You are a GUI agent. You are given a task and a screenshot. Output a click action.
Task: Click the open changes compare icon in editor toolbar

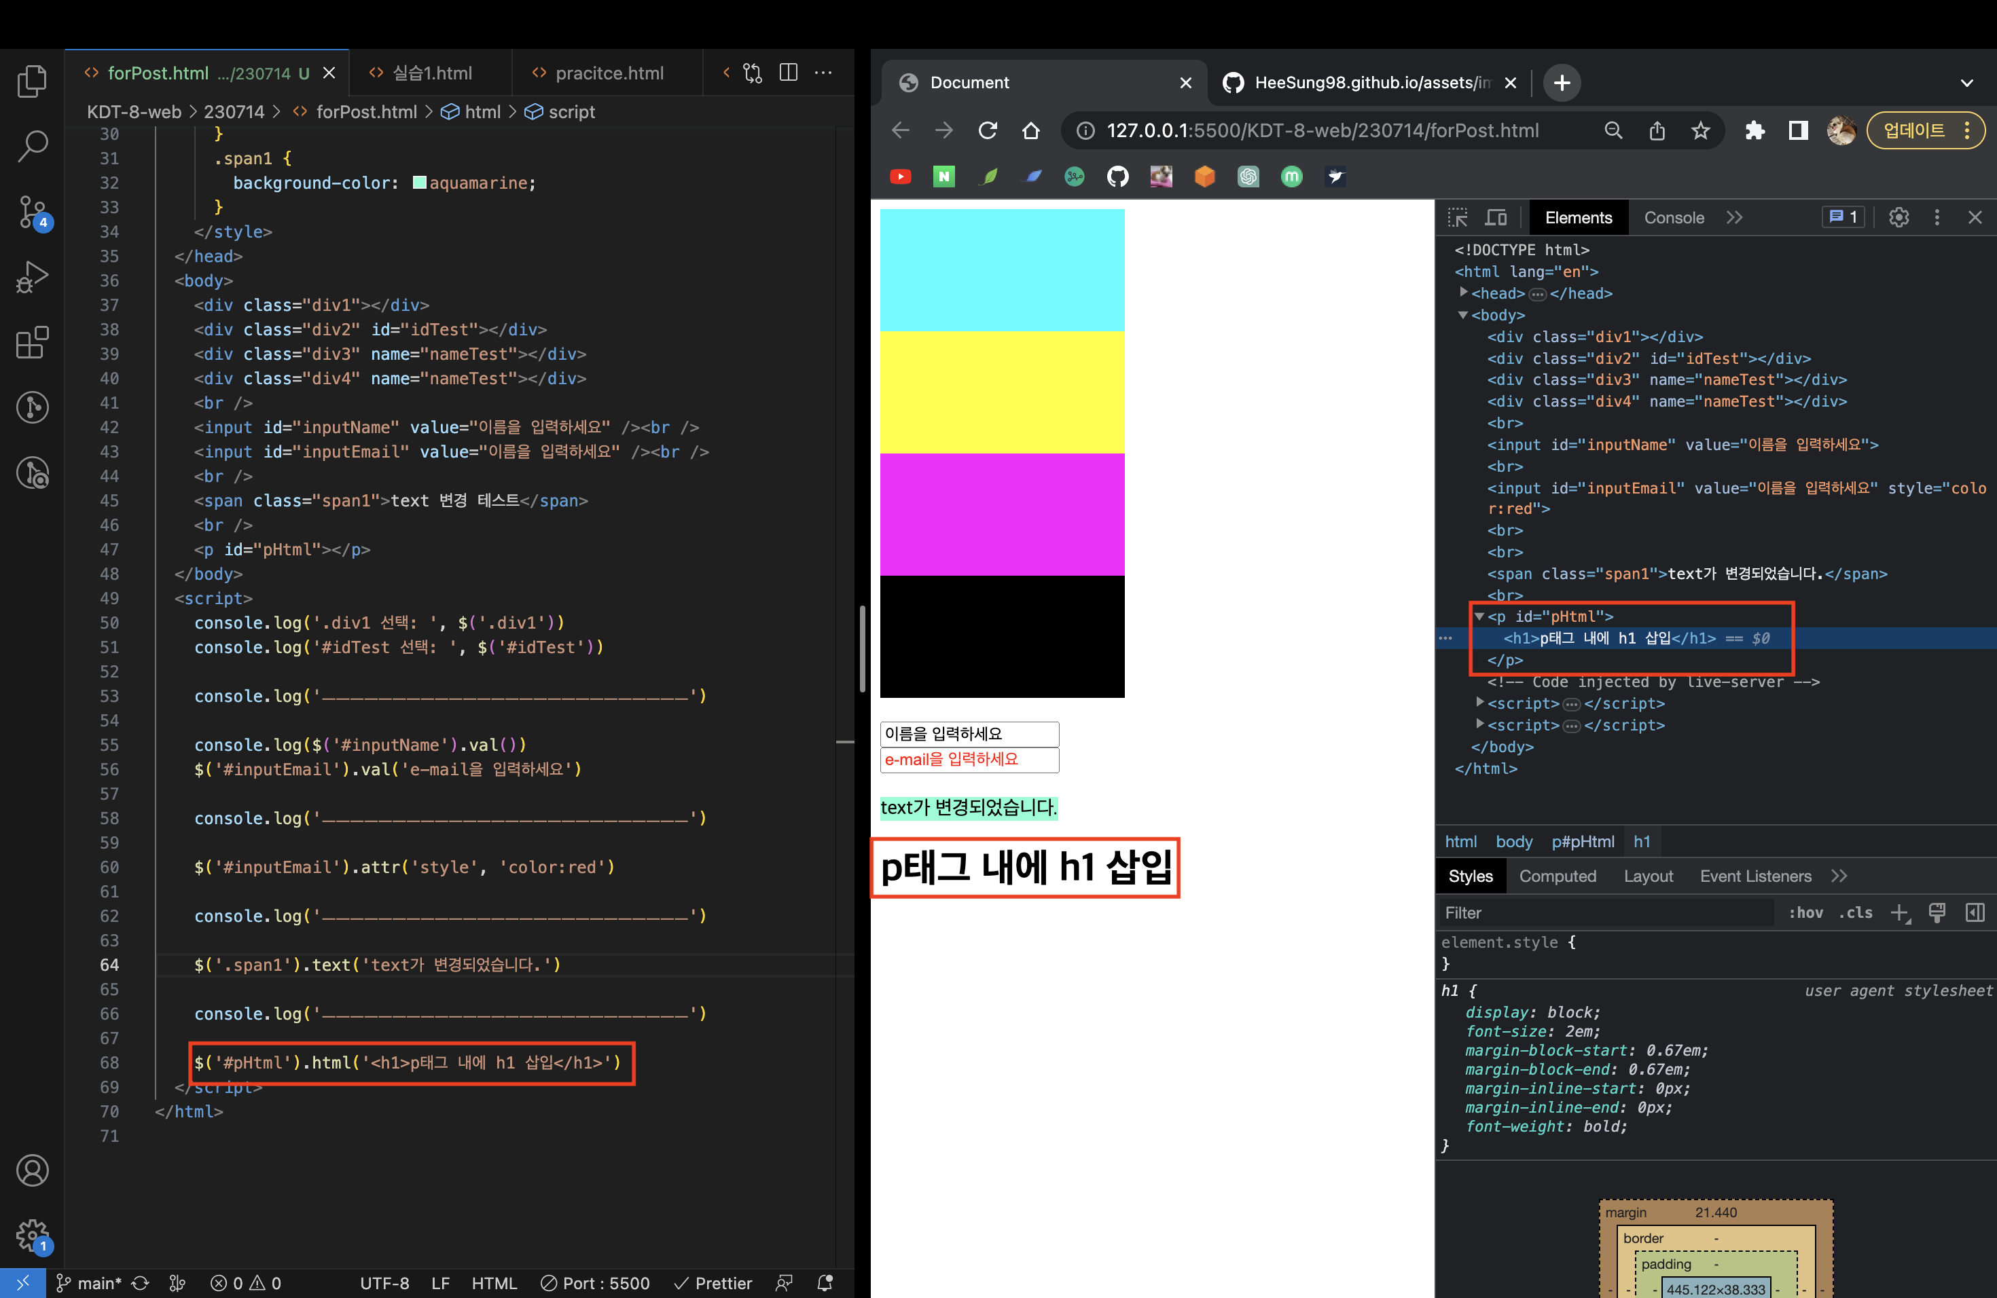pos(753,73)
